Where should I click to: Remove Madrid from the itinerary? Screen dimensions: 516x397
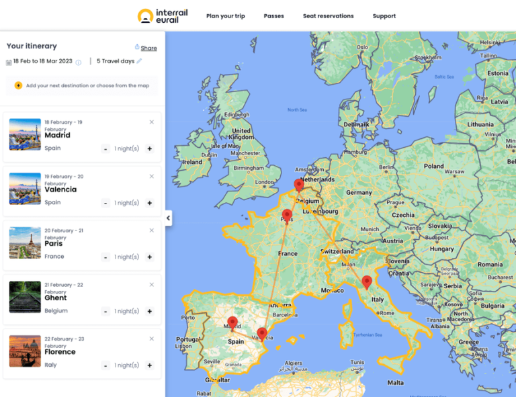(x=152, y=122)
